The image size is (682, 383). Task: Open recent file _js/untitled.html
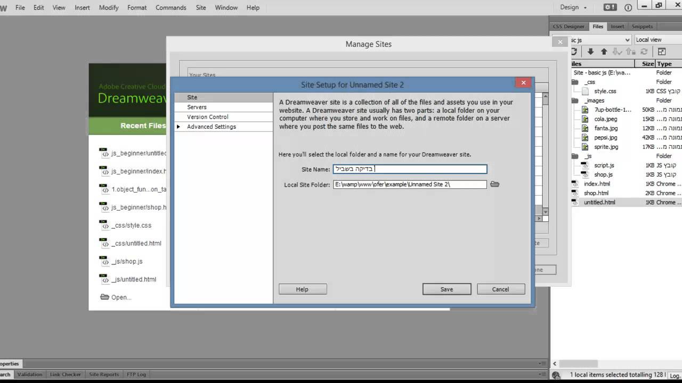(x=134, y=279)
